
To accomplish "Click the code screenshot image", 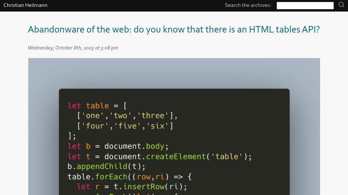I will point(174,126).
